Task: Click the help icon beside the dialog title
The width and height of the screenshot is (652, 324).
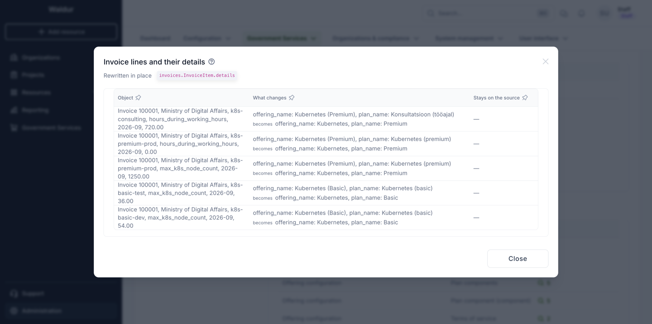Action: [x=211, y=61]
